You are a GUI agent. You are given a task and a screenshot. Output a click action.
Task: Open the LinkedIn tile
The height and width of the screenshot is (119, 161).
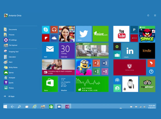[130, 51]
